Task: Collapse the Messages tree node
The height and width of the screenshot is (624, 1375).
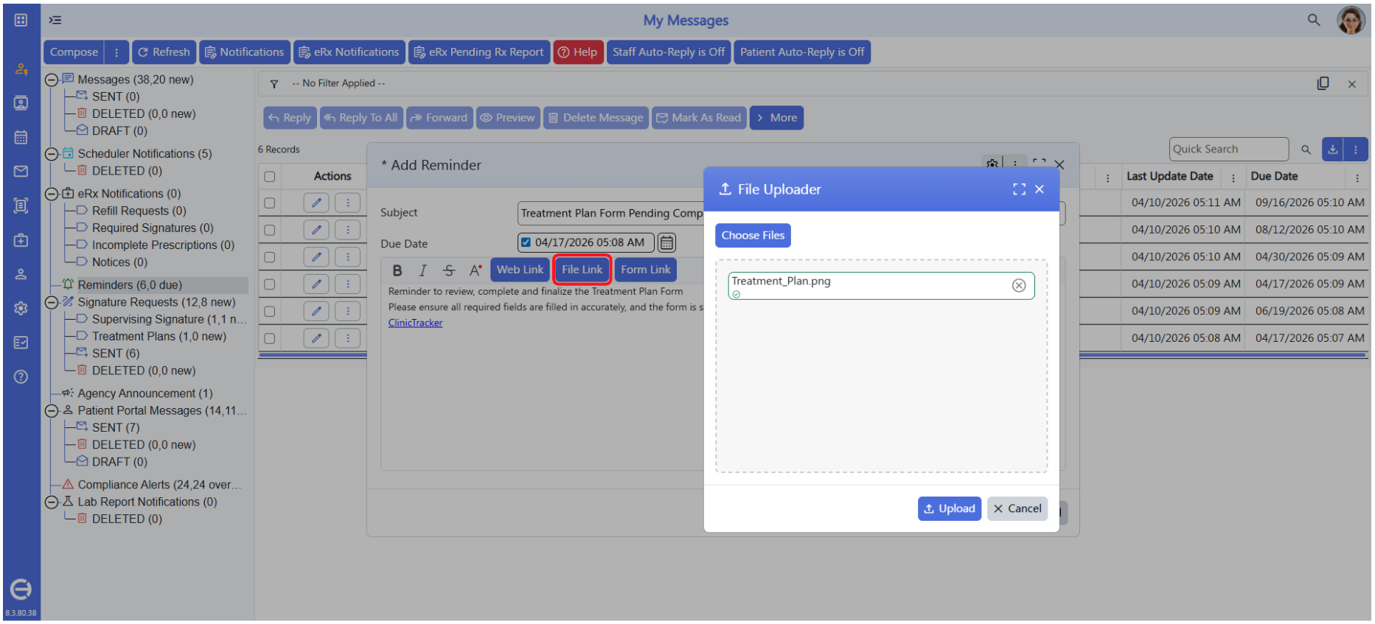Action: point(52,80)
